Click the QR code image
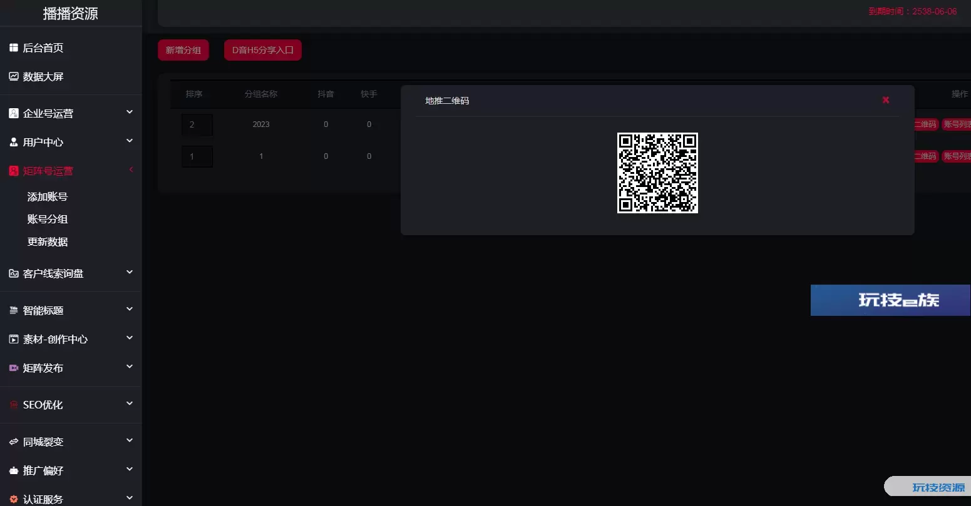Viewport: 971px width, 506px height. click(x=657, y=173)
